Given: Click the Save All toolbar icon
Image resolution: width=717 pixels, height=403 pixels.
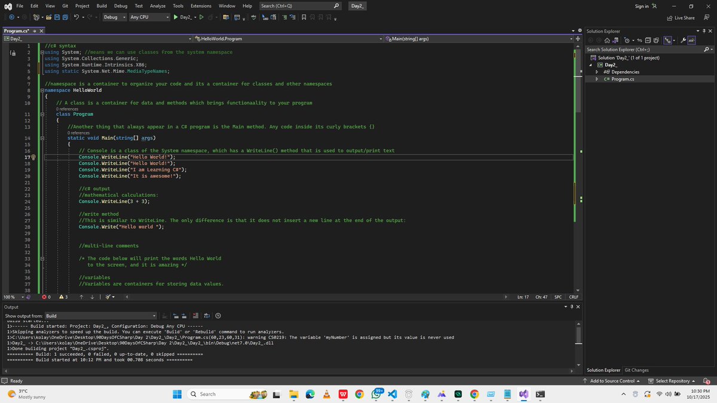Looking at the screenshot, I should pyautogui.click(x=65, y=17).
